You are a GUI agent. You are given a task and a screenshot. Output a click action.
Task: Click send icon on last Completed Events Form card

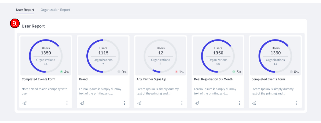(x=254, y=103)
